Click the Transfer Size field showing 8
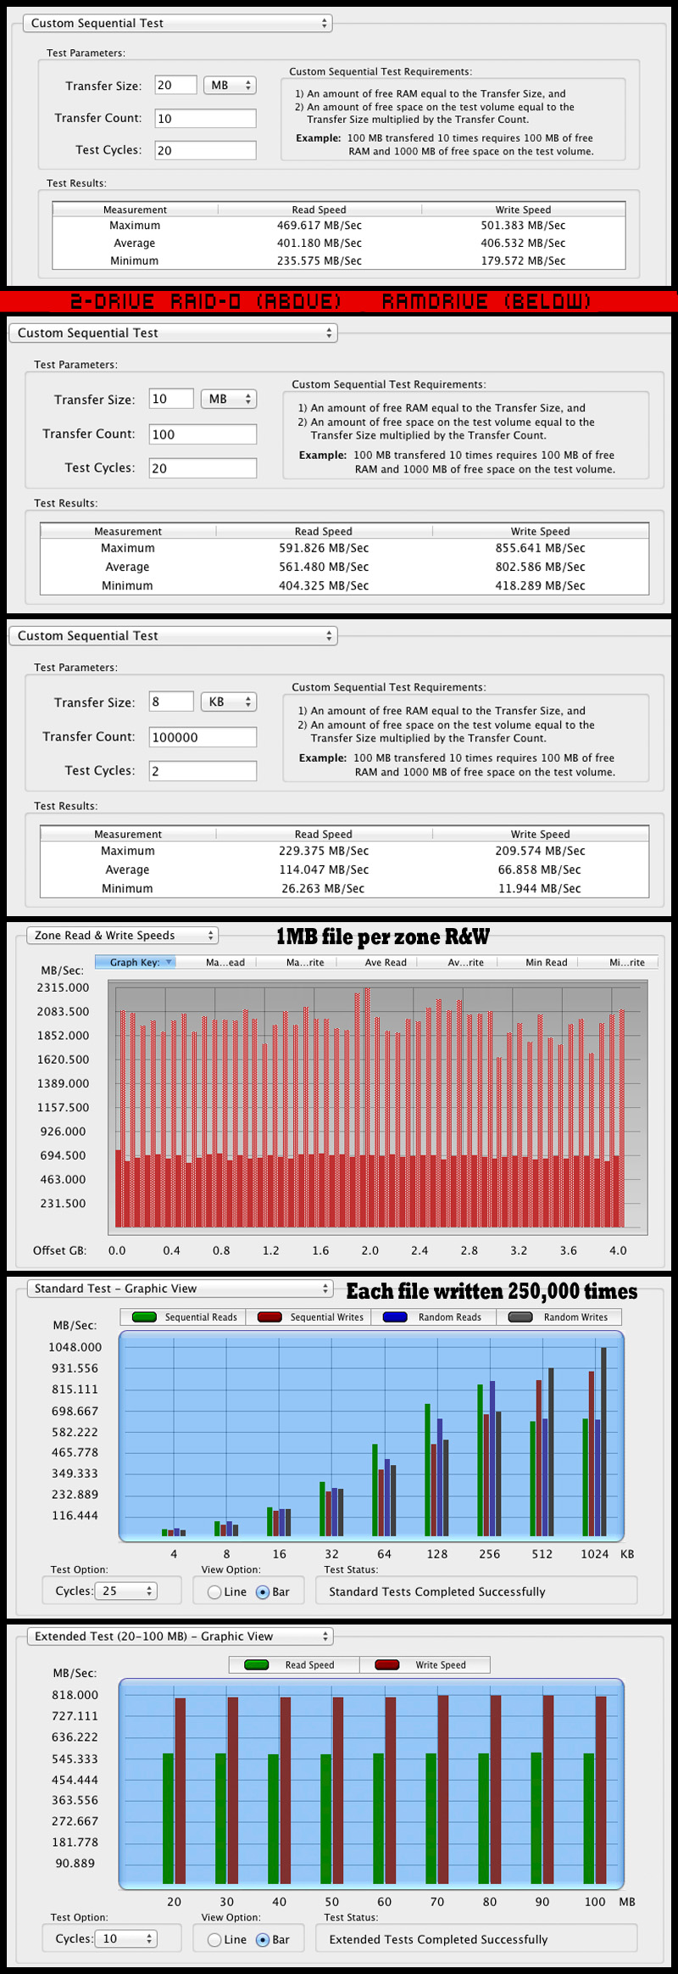 pos(171,702)
